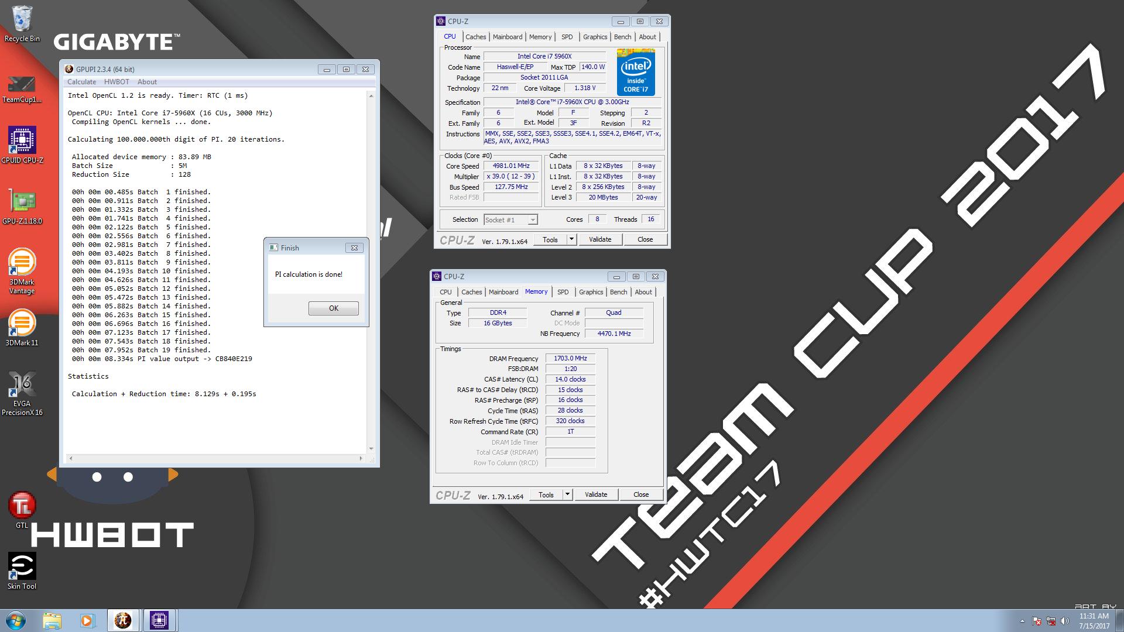The width and height of the screenshot is (1124, 632).
Task: Select Memory tab in upper CPU-Z window
Action: (540, 37)
